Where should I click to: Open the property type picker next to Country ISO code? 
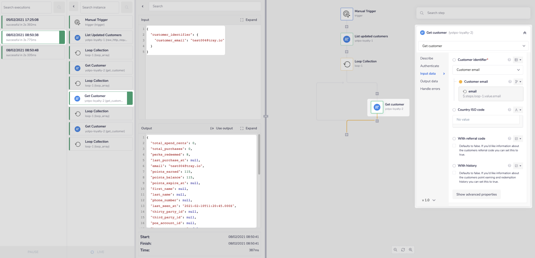(518, 110)
